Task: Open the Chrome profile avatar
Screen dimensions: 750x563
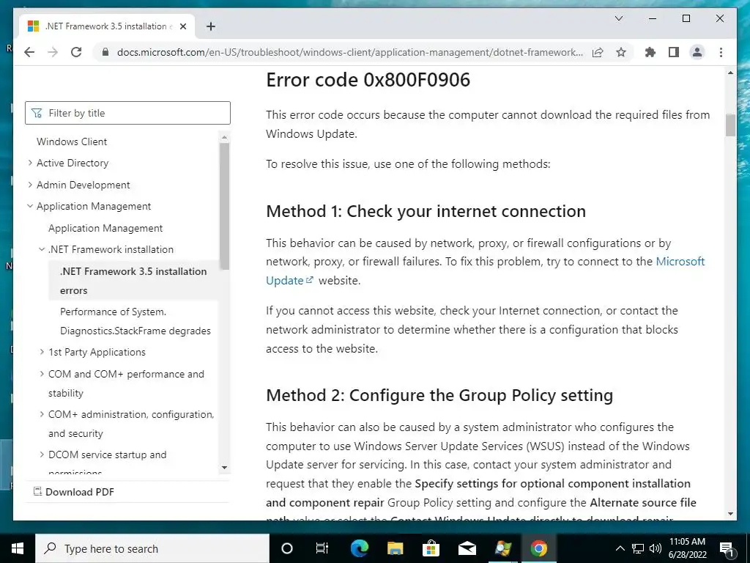Action: pyautogui.click(x=697, y=52)
